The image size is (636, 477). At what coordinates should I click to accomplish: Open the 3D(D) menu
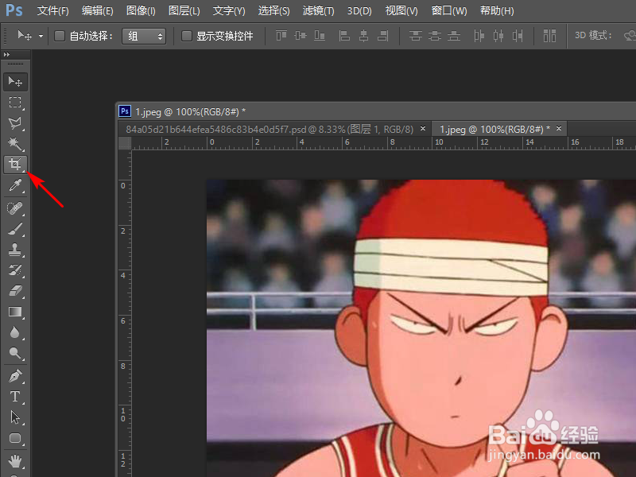tap(359, 11)
